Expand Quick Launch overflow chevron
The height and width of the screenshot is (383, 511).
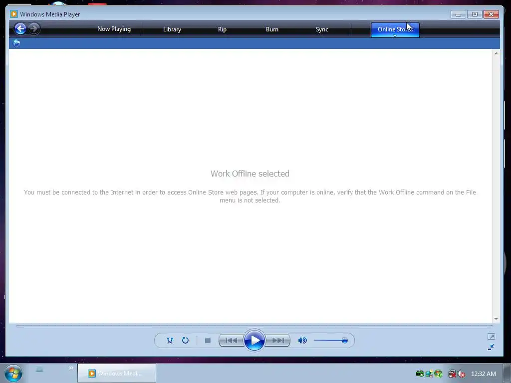point(71,368)
